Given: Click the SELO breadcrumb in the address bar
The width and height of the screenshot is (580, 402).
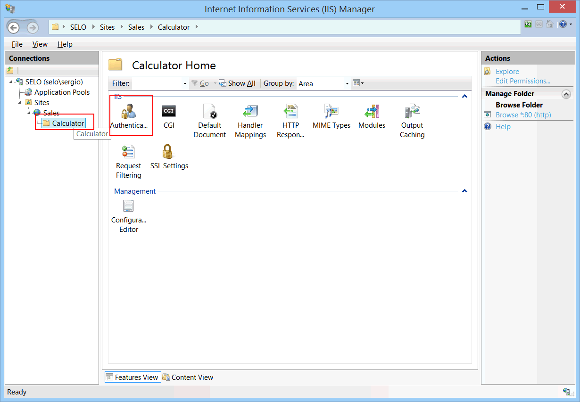Looking at the screenshot, I should (78, 27).
